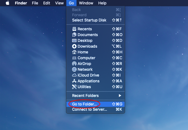Expand the Recent Folders submenu arrow
Image resolution: width=188 pixels, height=130 pixels.
(120, 96)
